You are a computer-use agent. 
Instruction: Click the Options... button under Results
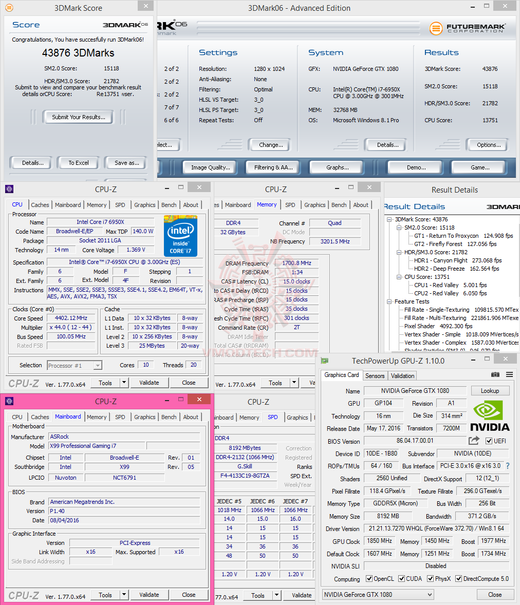tap(488, 145)
